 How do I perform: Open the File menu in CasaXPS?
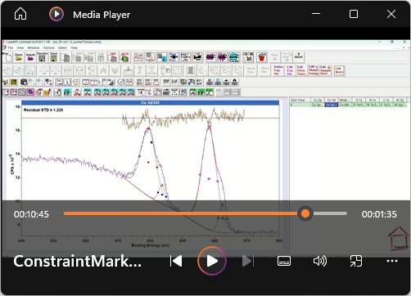click(11, 47)
